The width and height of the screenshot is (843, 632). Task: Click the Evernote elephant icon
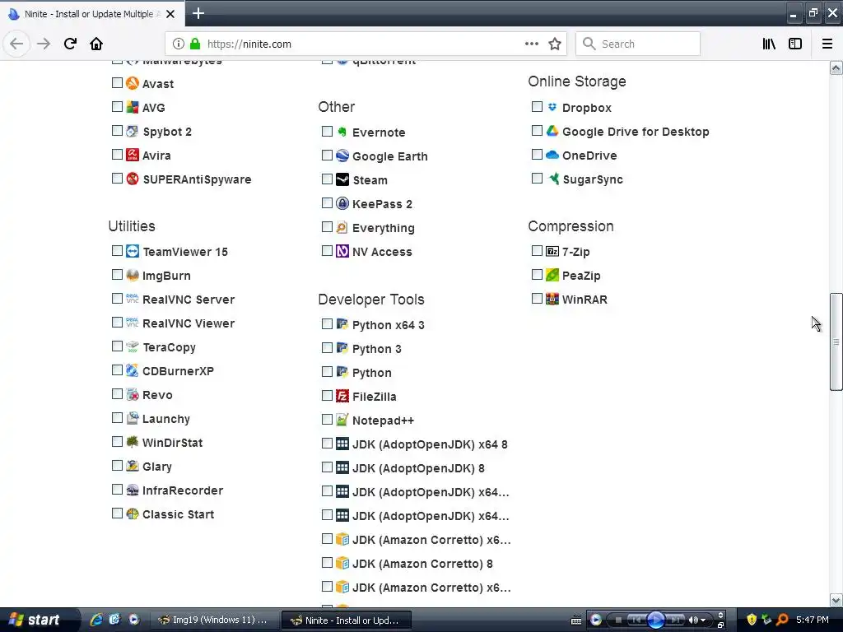[342, 132]
